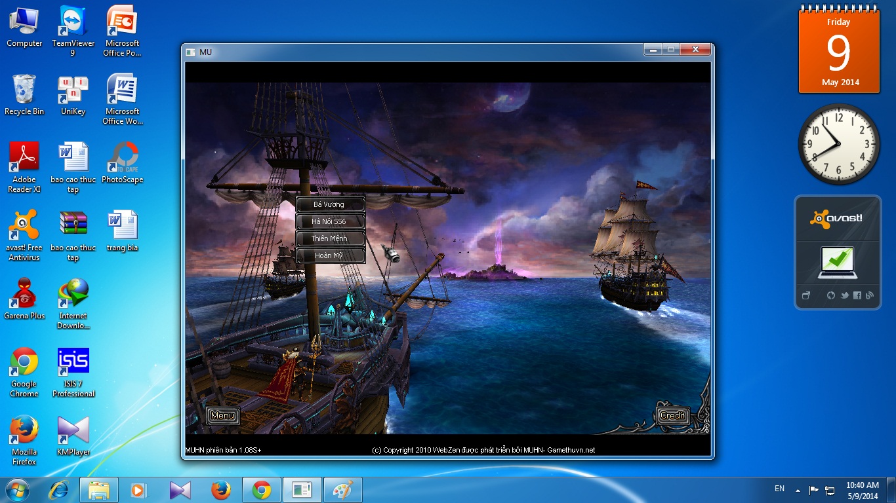Open avast window icon in gadget
This screenshot has width=896, height=503.
tap(806, 296)
